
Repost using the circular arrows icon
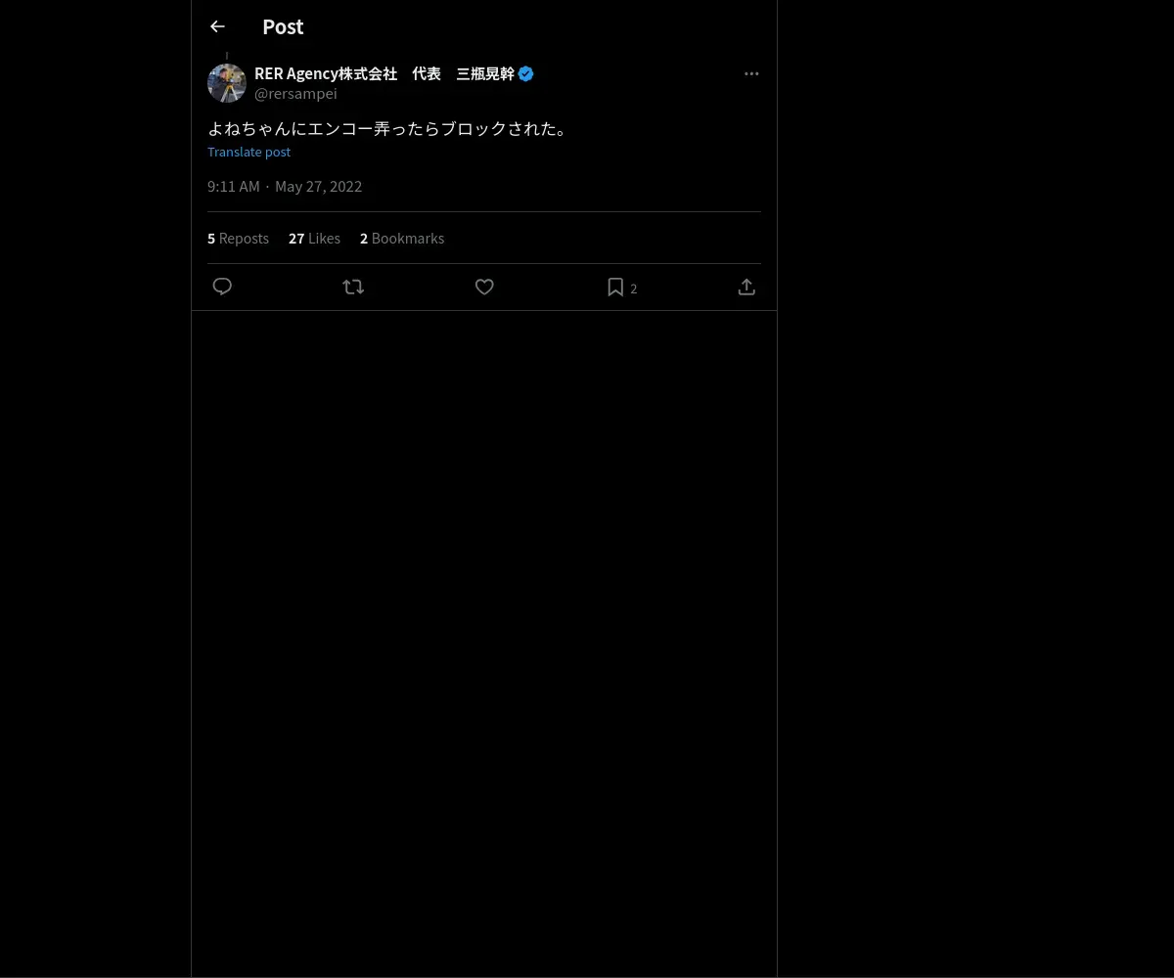pyautogui.click(x=353, y=287)
